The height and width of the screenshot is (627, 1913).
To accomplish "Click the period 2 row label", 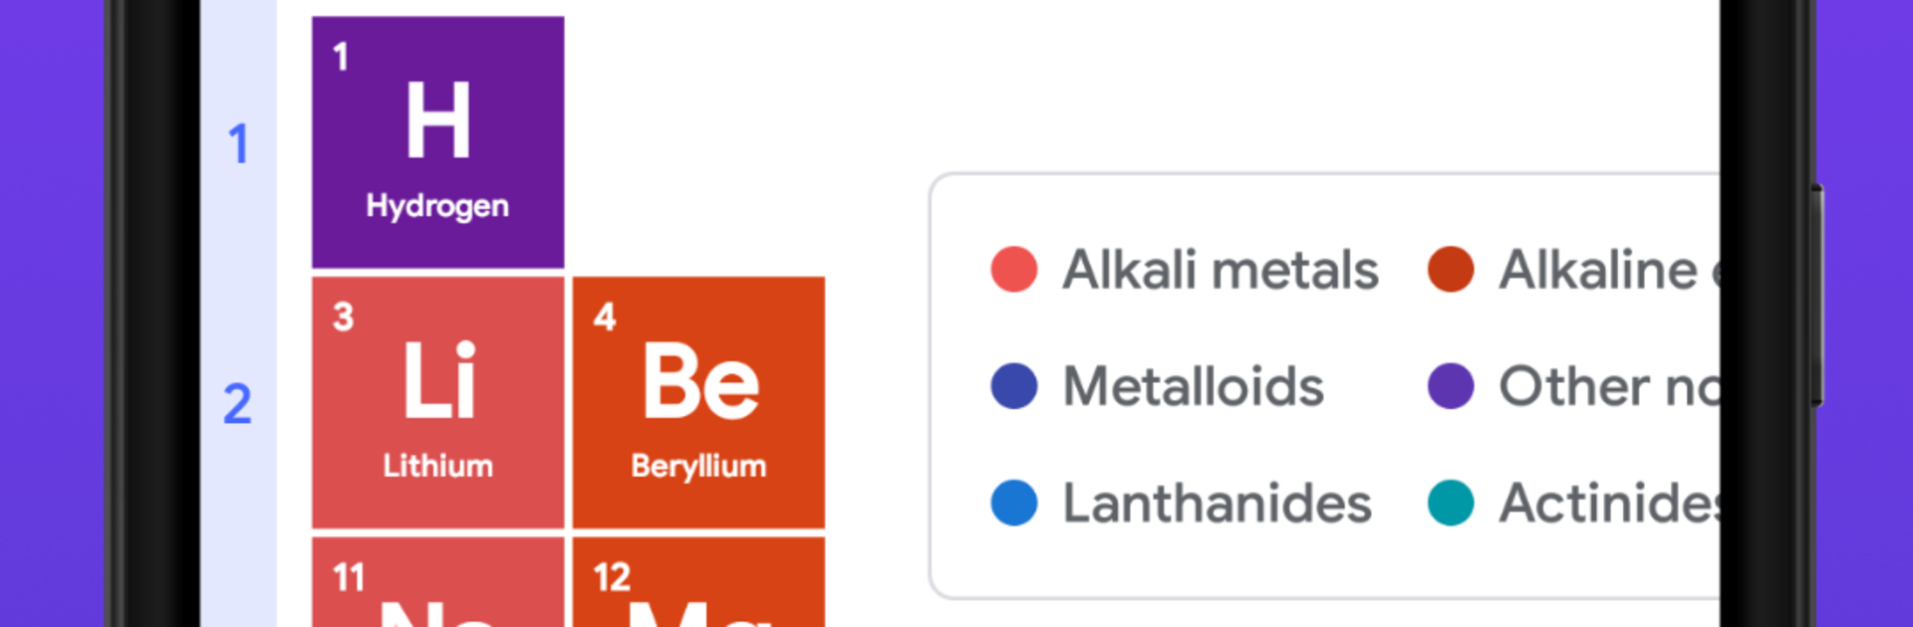I will pyautogui.click(x=238, y=404).
